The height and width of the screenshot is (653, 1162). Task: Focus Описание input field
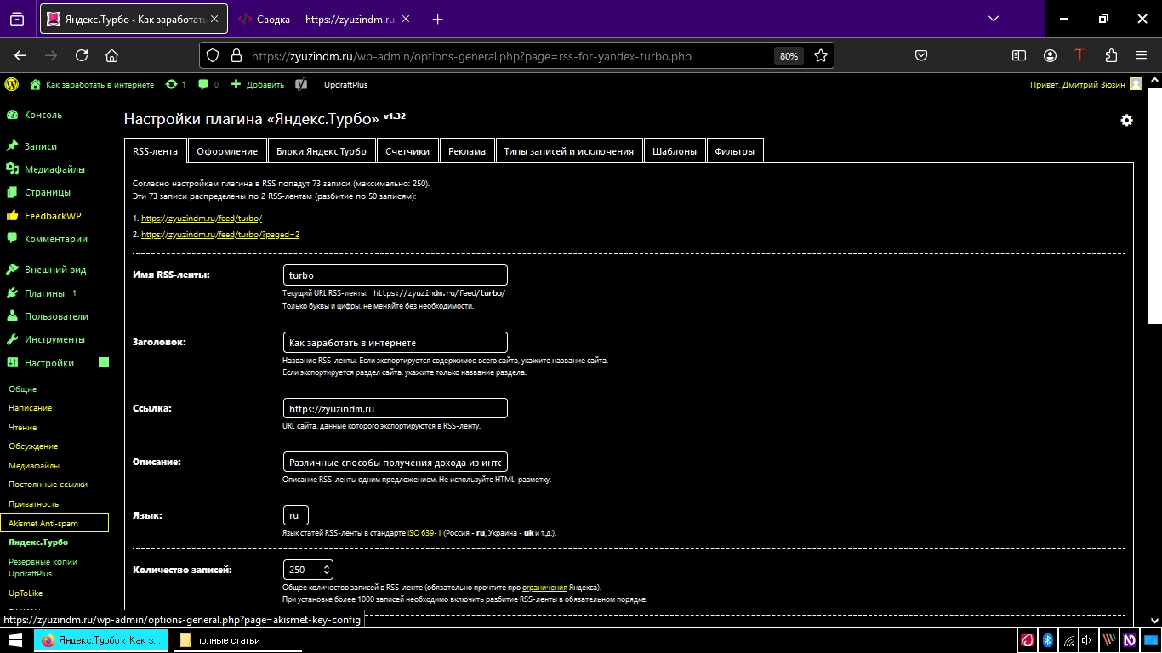tap(395, 462)
